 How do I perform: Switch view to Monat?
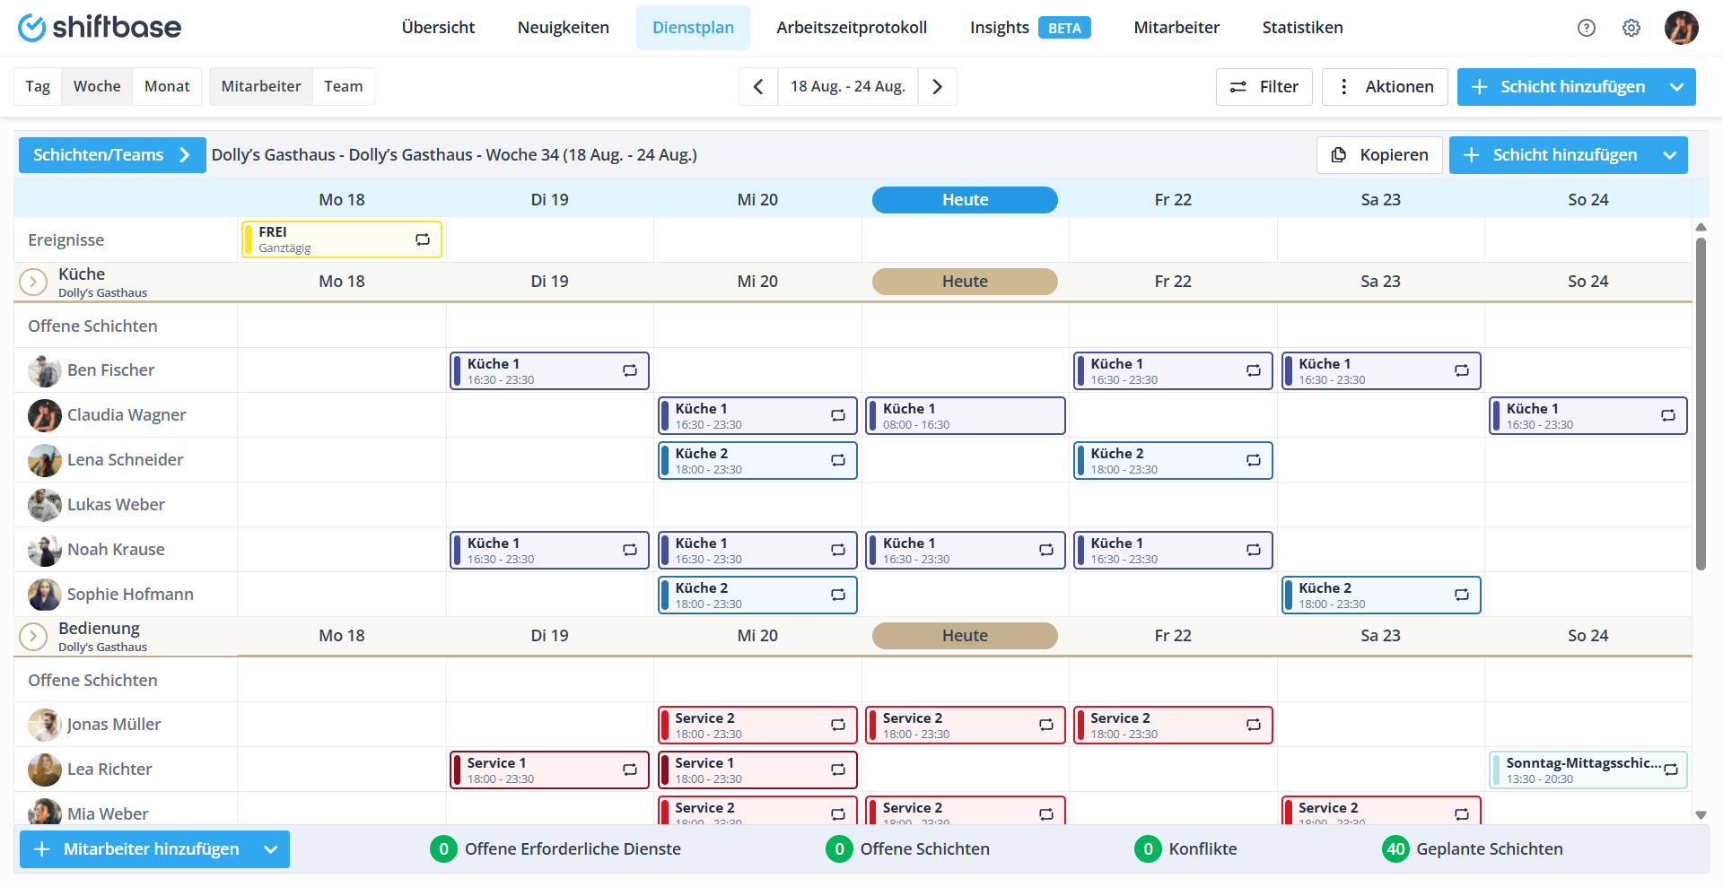tap(167, 87)
